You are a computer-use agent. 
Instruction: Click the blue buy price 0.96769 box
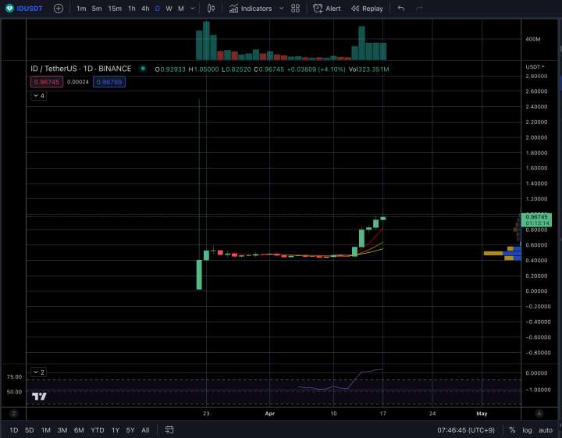click(109, 82)
